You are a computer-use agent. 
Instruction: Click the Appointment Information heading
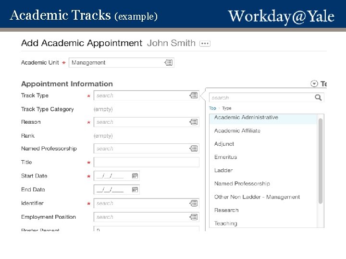tap(67, 83)
